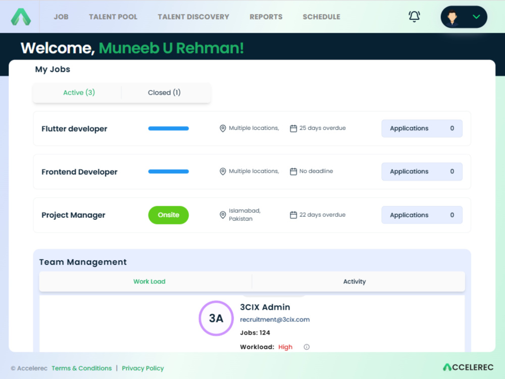Open the Frontend Developer job title
505x379 pixels.
coord(80,172)
